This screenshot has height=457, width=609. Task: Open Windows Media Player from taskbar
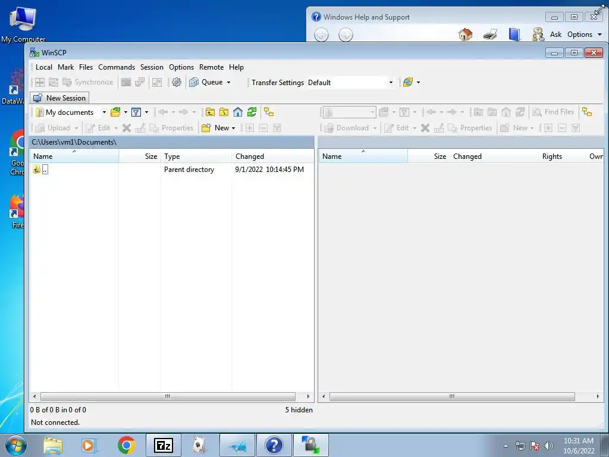click(89, 445)
